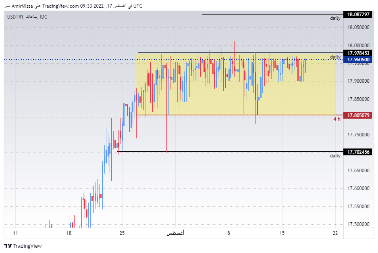378x253 pixels.
Task: Click the 18.087297 daily level price label
Action: [358, 14]
